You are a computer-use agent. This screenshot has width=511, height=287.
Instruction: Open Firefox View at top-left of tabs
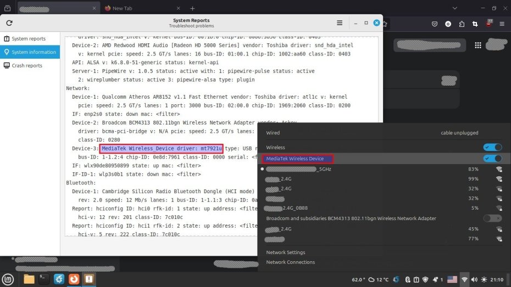(8, 8)
